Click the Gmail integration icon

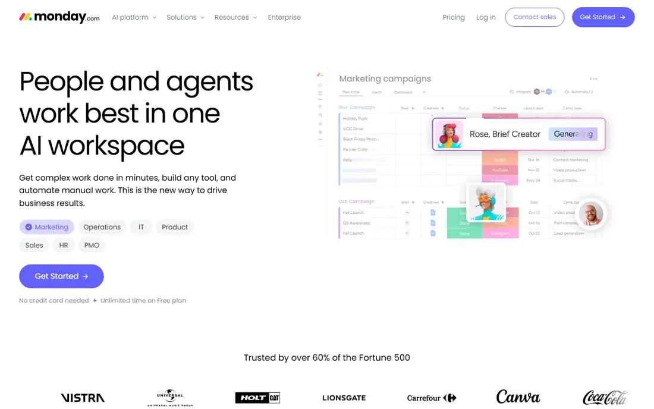point(543,92)
